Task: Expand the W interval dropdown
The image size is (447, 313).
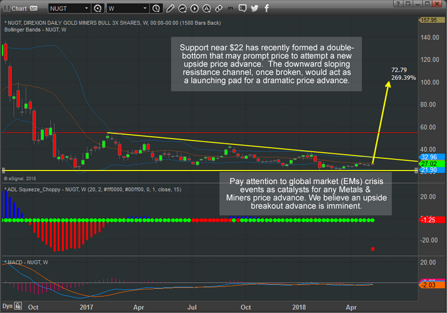Action: 128,8
